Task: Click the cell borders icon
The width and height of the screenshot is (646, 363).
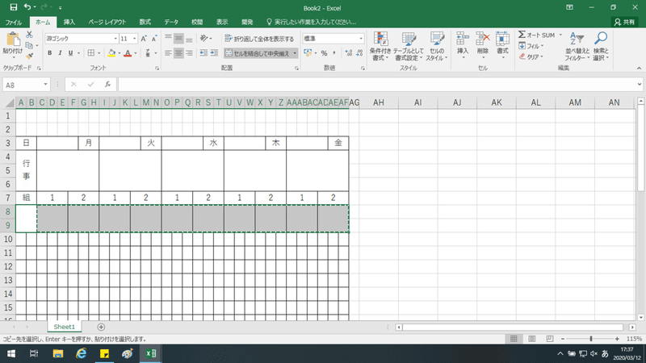Action: pos(91,53)
